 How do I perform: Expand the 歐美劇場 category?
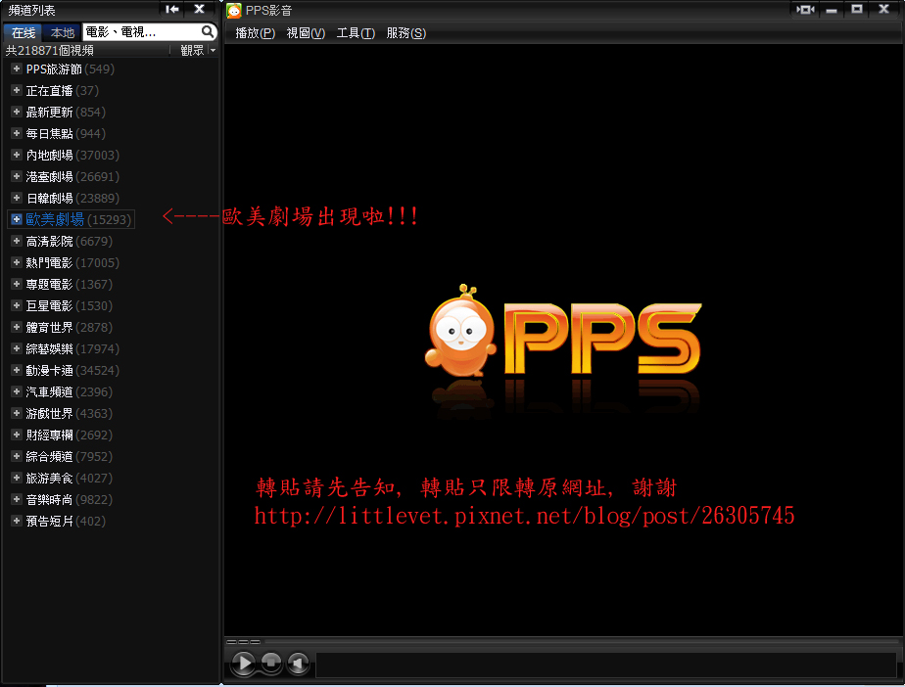pyautogui.click(x=16, y=219)
